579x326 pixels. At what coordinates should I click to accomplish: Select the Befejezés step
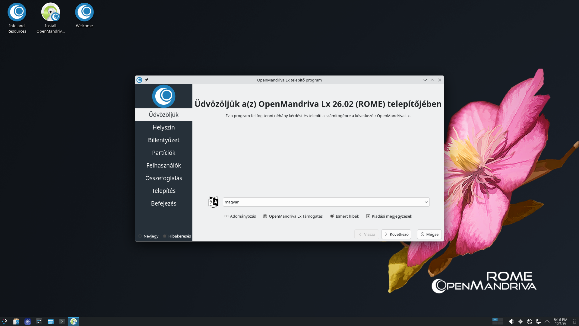click(164, 203)
